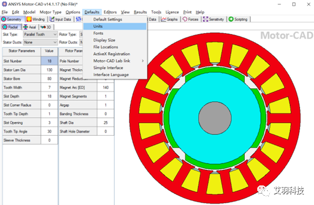The image size is (314, 205).
Task: Edit the Shaft Hole Diameter value
Action: tap(105, 131)
